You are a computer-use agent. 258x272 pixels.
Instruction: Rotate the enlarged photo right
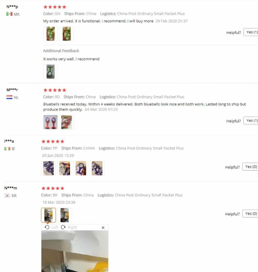click(69, 227)
